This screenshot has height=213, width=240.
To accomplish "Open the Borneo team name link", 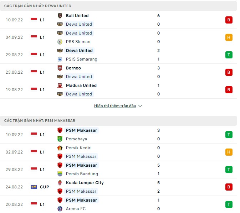I will click(73, 68).
